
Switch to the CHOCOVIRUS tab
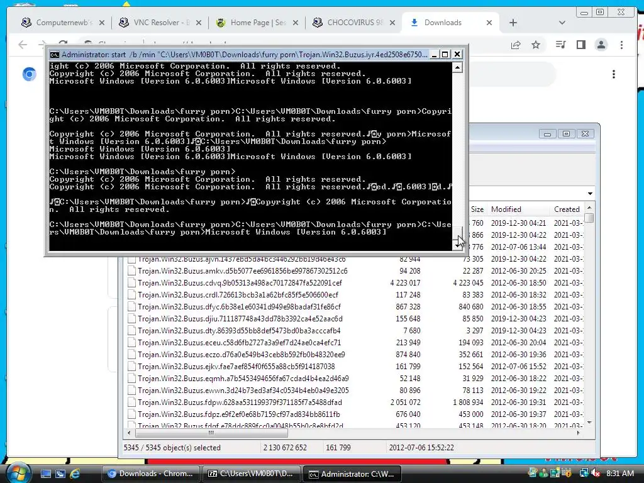pyautogui.click(x=354, y=23)
